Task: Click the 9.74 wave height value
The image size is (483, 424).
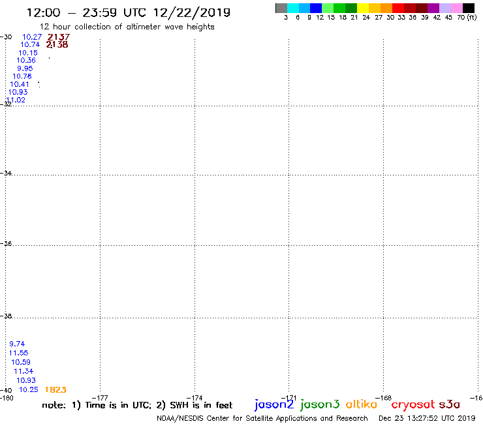Action: click(17, 344)
